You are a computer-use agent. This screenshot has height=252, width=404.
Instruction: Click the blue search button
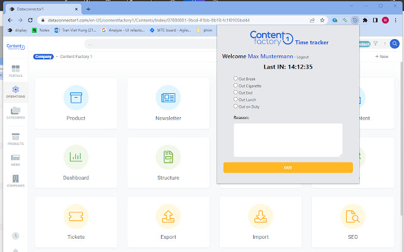[395, 43]
